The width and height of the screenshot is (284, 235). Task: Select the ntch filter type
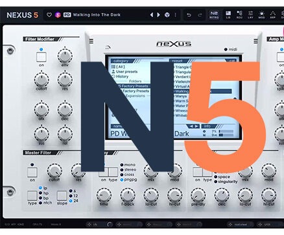point(45,203)
